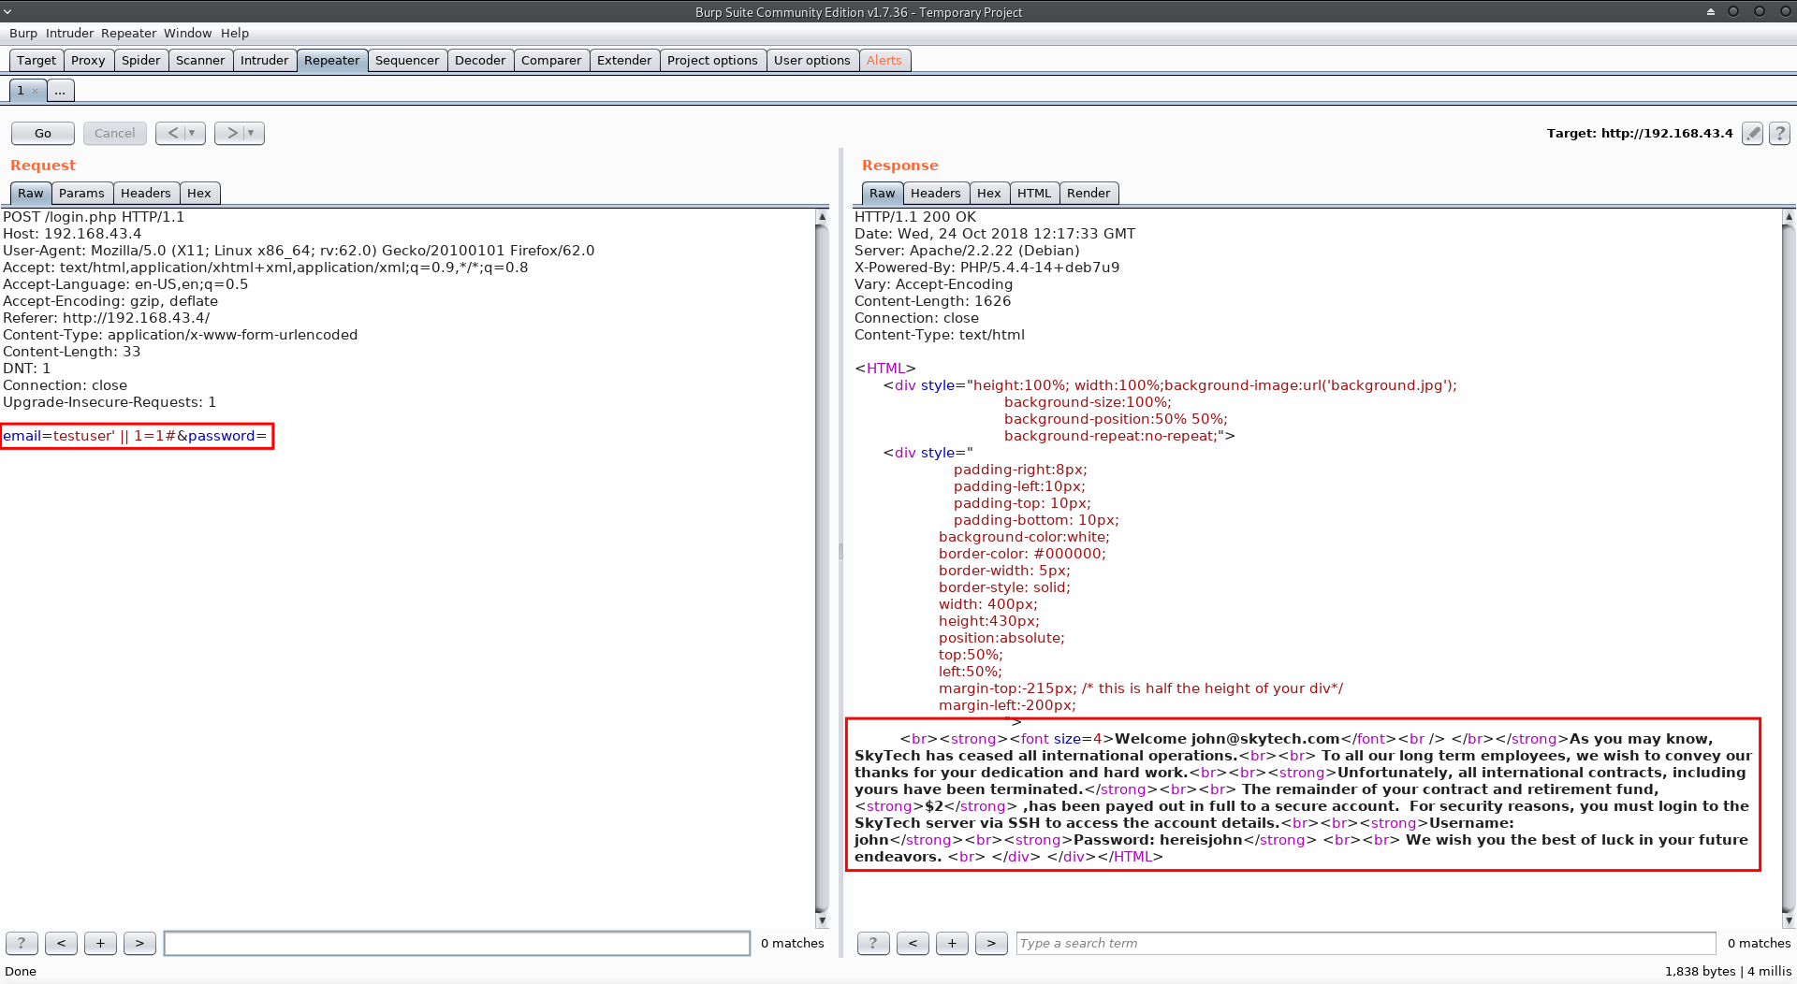Open the User options tab
1797x984 pixels.
point(812,60)
